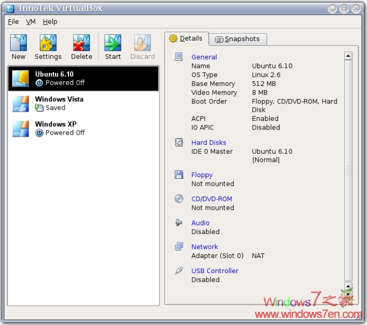Click the New virtual machine icon
The image size is (367, 325).
click(19, 43)
